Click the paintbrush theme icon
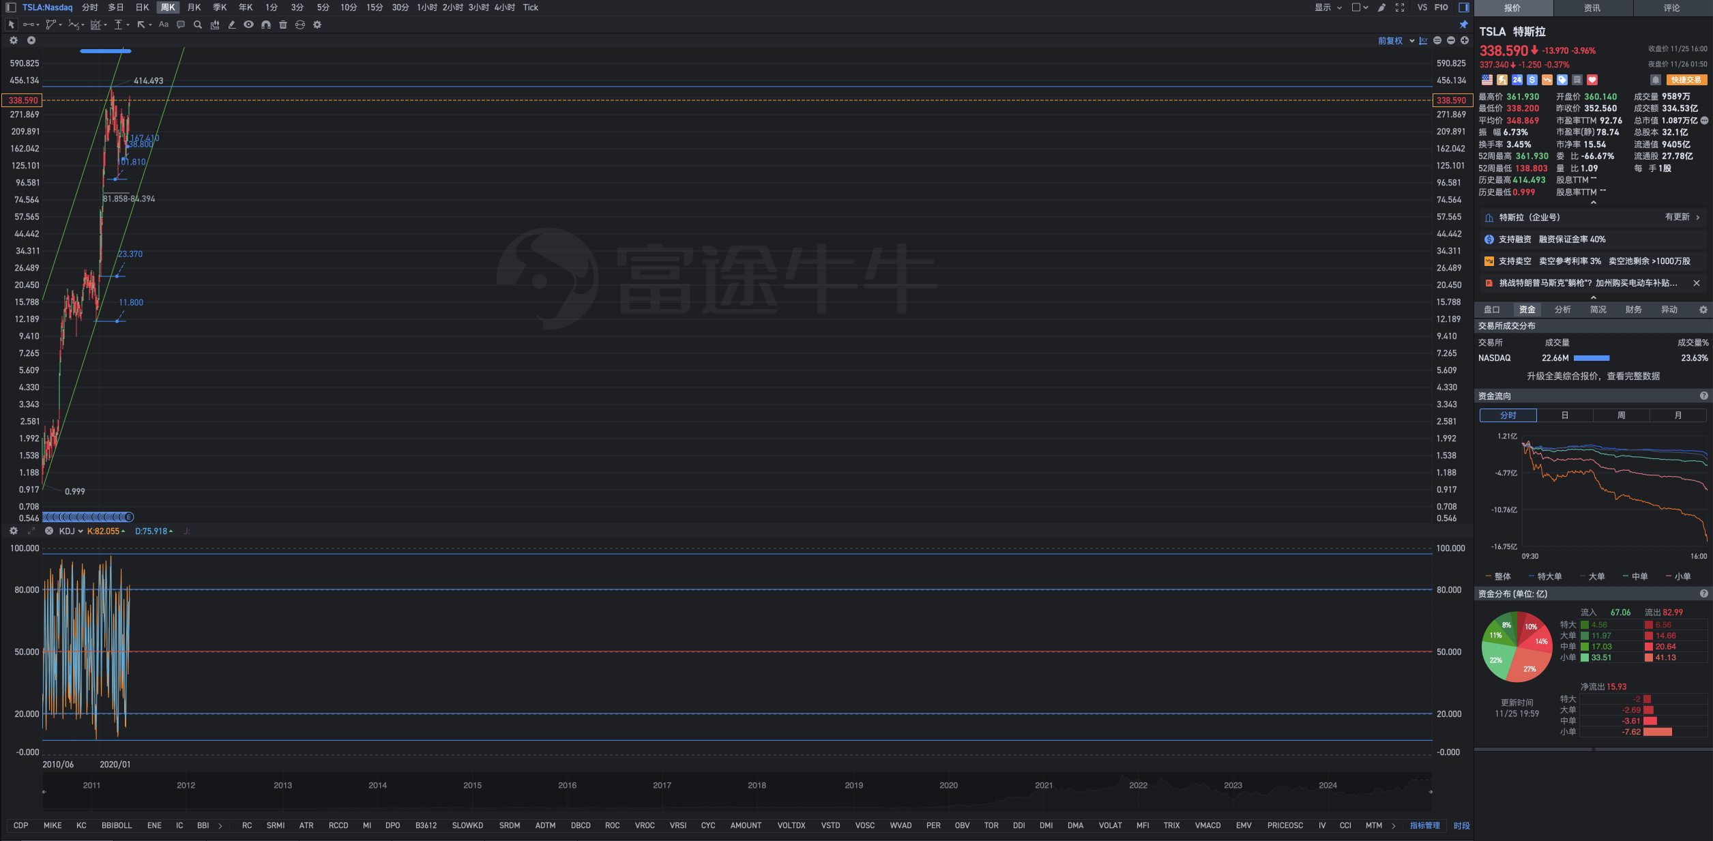 pyautogui.click(x=1381, y=8)
